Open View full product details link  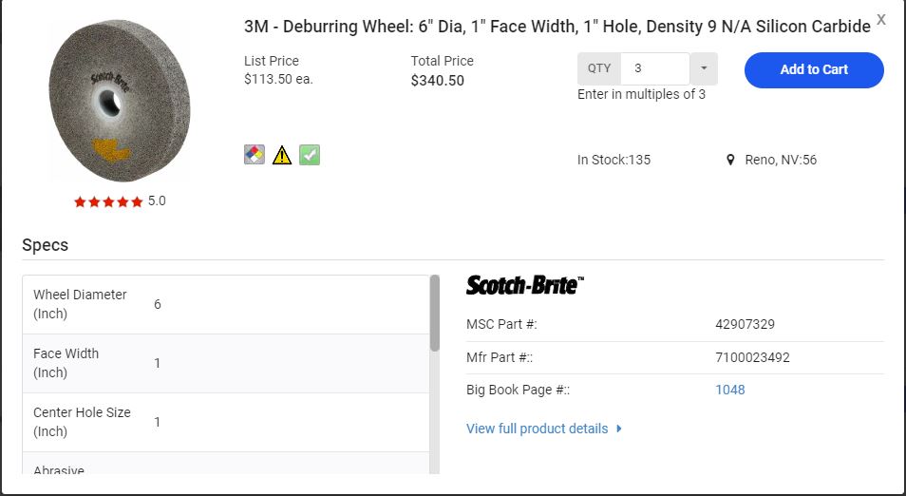[538, 429]
